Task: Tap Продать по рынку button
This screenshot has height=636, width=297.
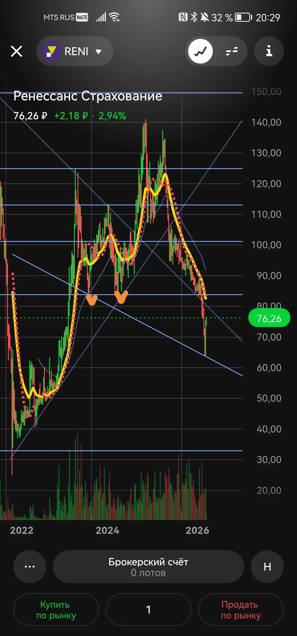Action: click(241, 610)
